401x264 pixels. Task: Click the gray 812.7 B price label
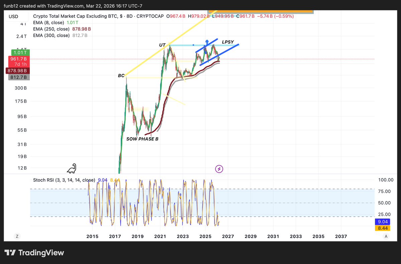pyautogui.click(x=19, y=77)
